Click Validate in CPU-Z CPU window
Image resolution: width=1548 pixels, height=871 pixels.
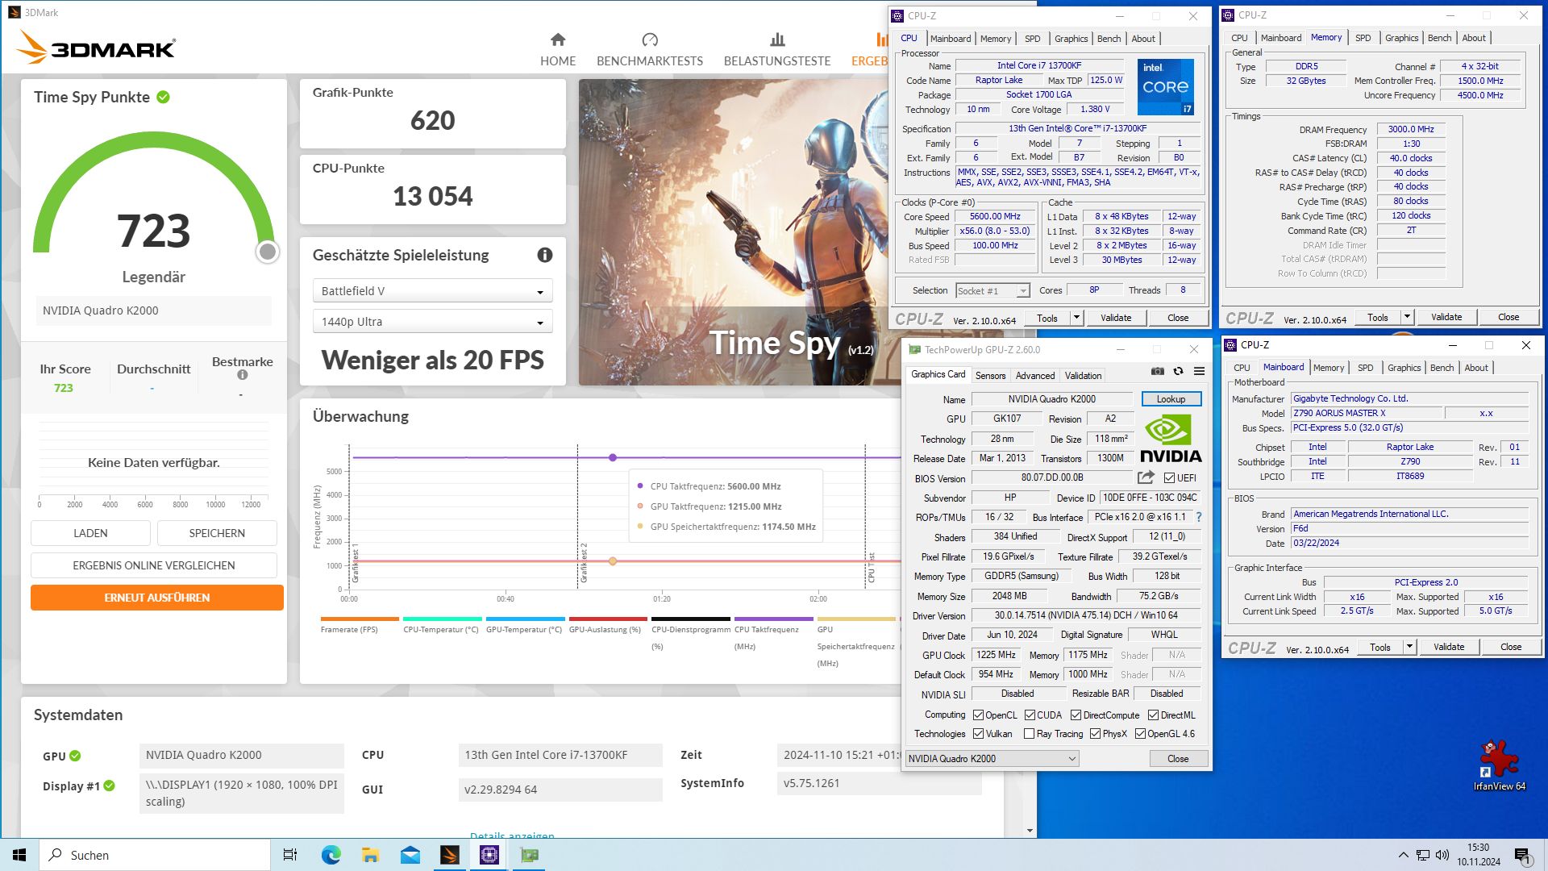[x=1116, y=318]
